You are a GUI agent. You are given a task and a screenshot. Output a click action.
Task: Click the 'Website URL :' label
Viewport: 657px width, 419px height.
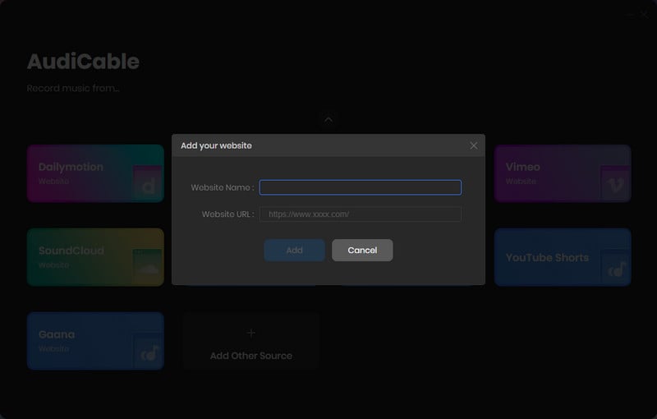[228, 214]
